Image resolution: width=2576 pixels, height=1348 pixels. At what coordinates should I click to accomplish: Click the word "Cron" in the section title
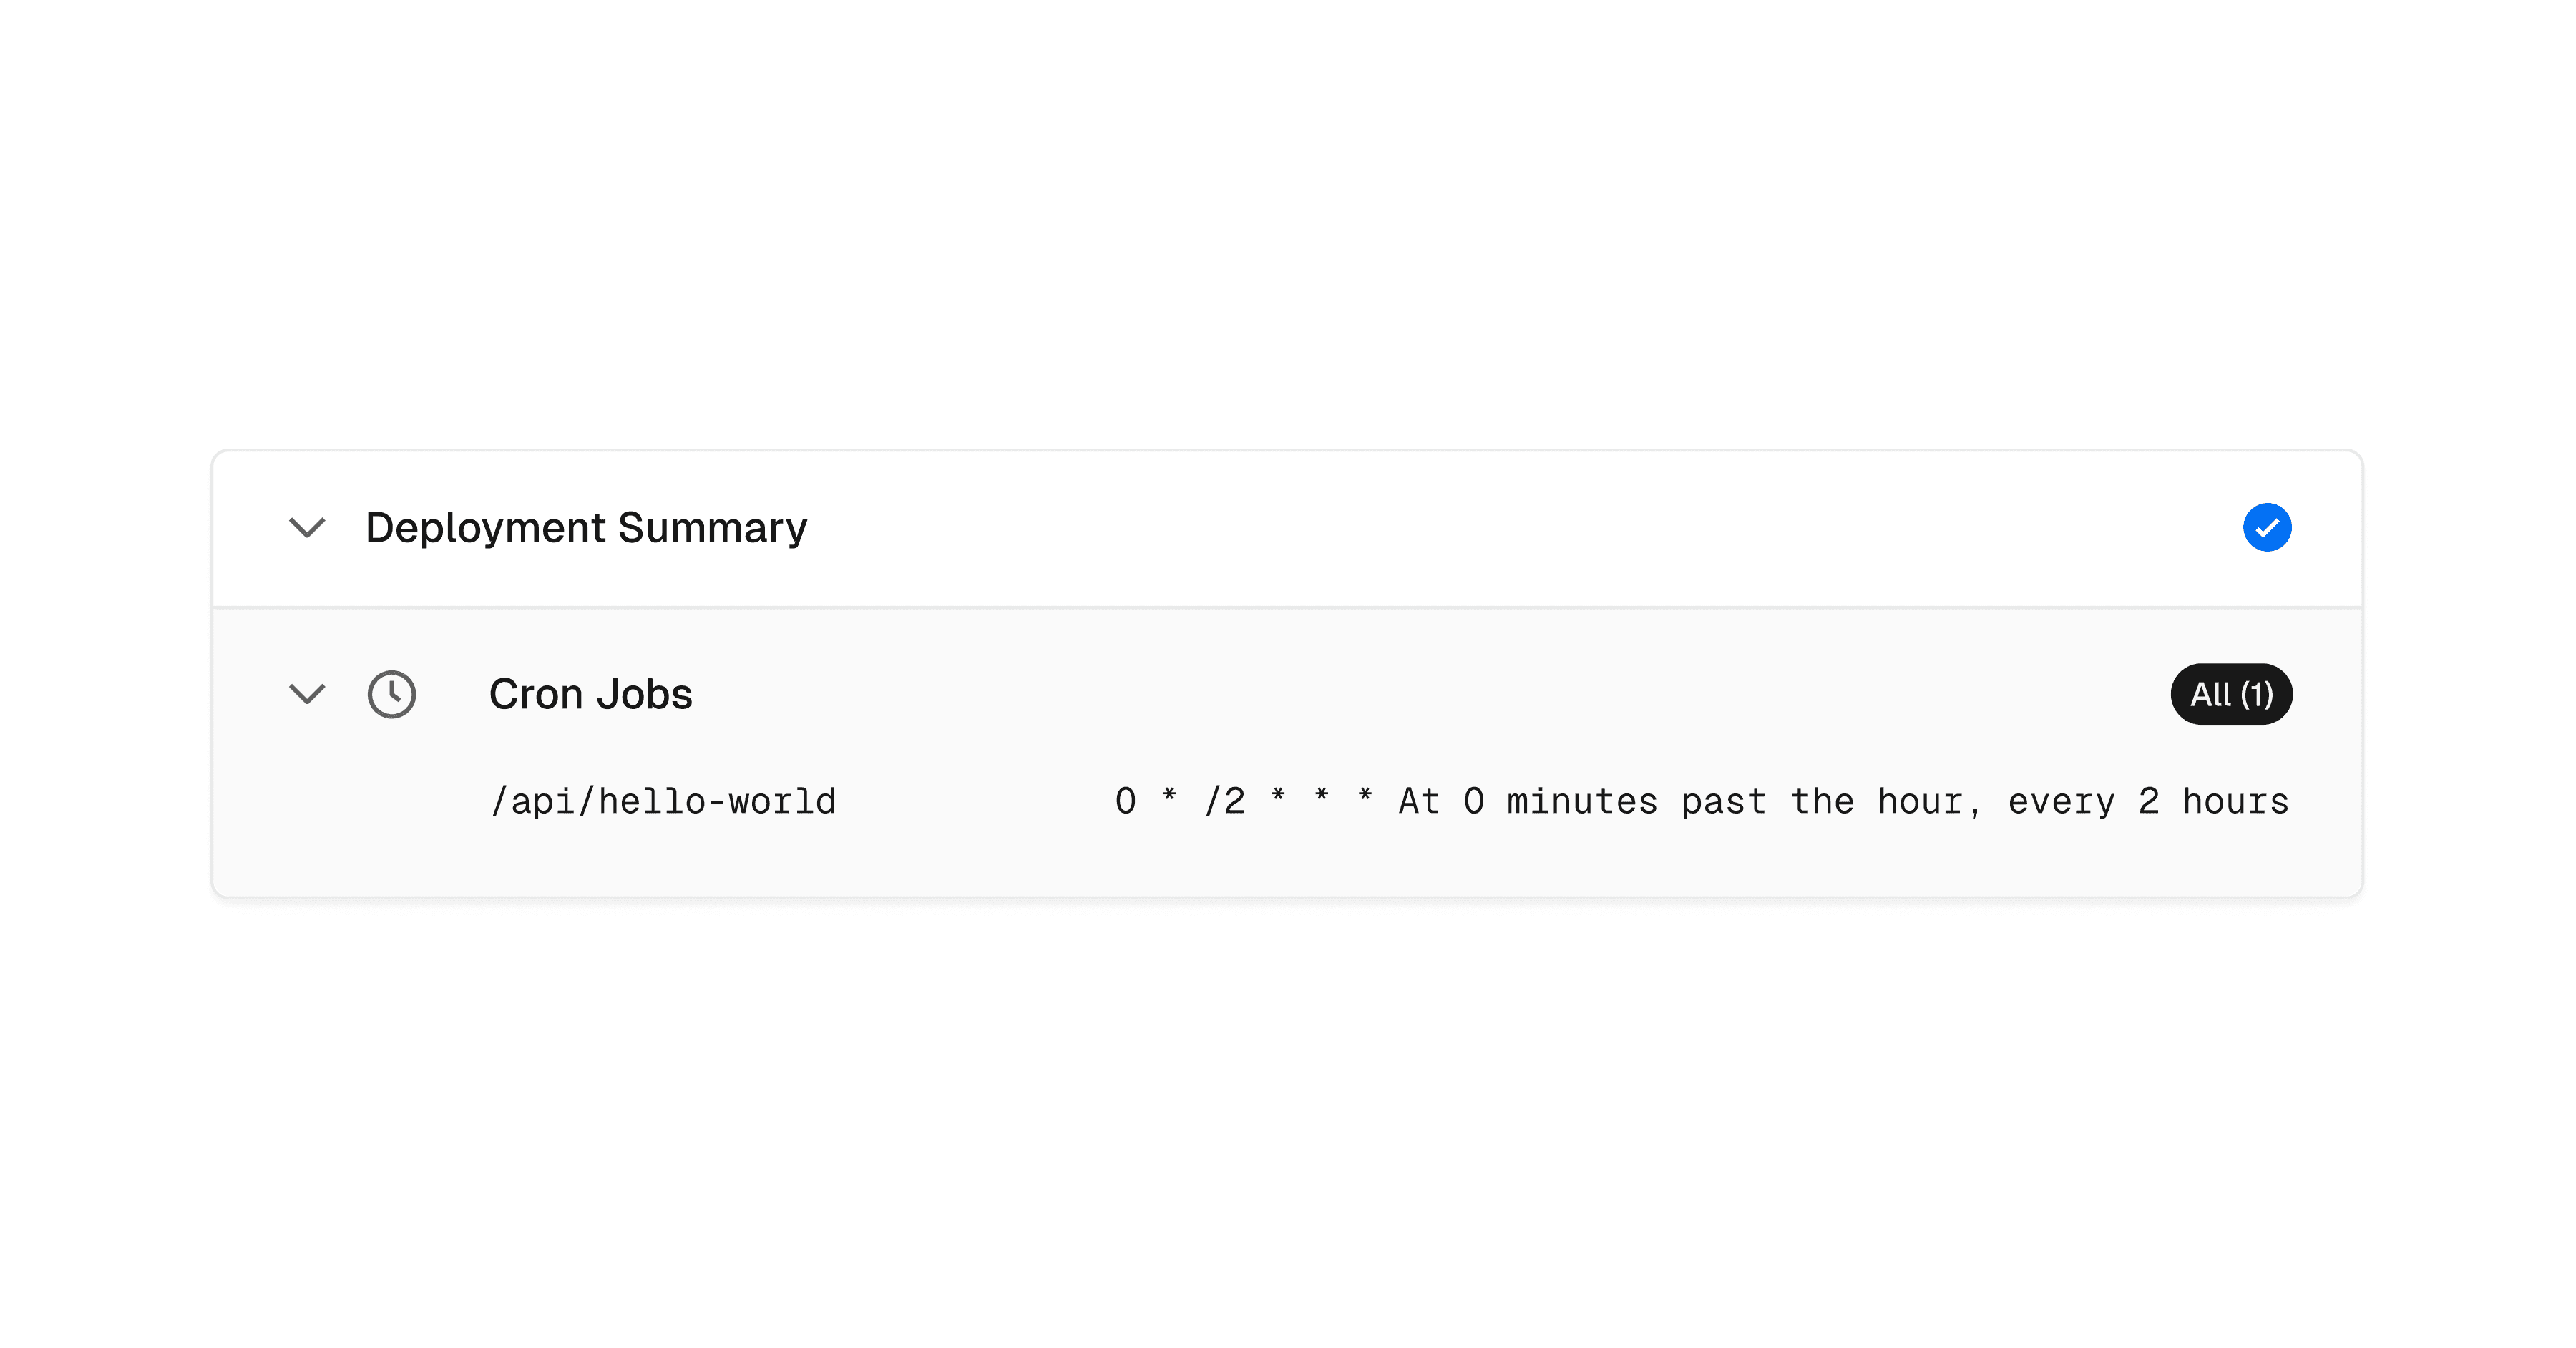click(536, 694)
